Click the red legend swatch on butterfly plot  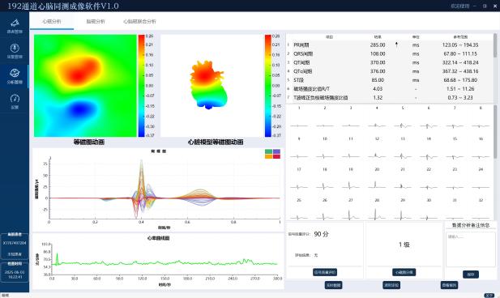coord(276,156)
